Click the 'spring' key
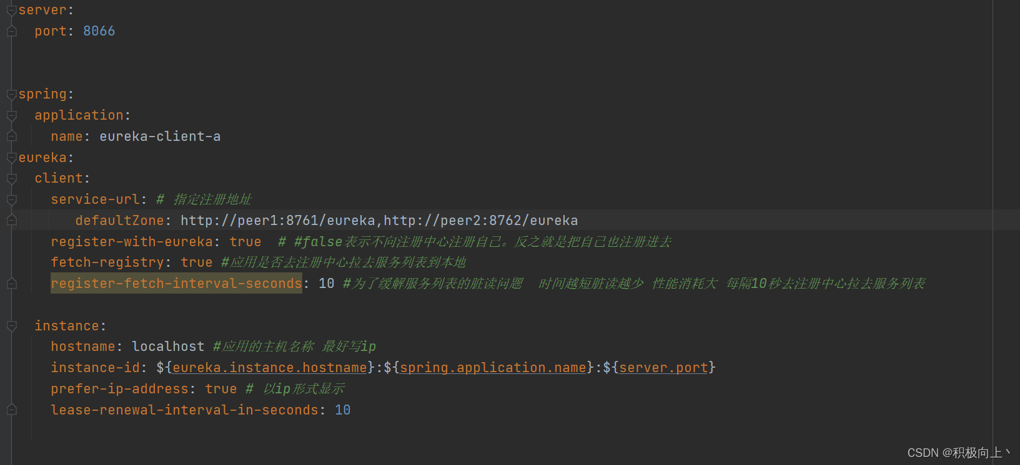Viewport: 1020px width, 465px height. [42, 94]
